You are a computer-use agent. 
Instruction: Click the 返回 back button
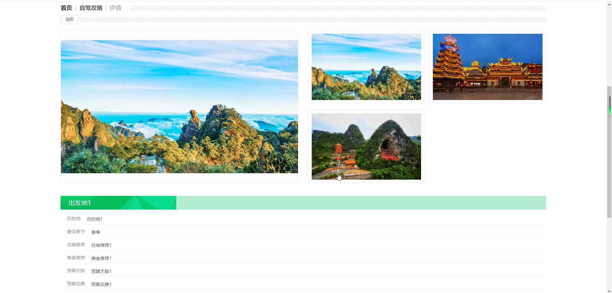(x=69, y=19)
